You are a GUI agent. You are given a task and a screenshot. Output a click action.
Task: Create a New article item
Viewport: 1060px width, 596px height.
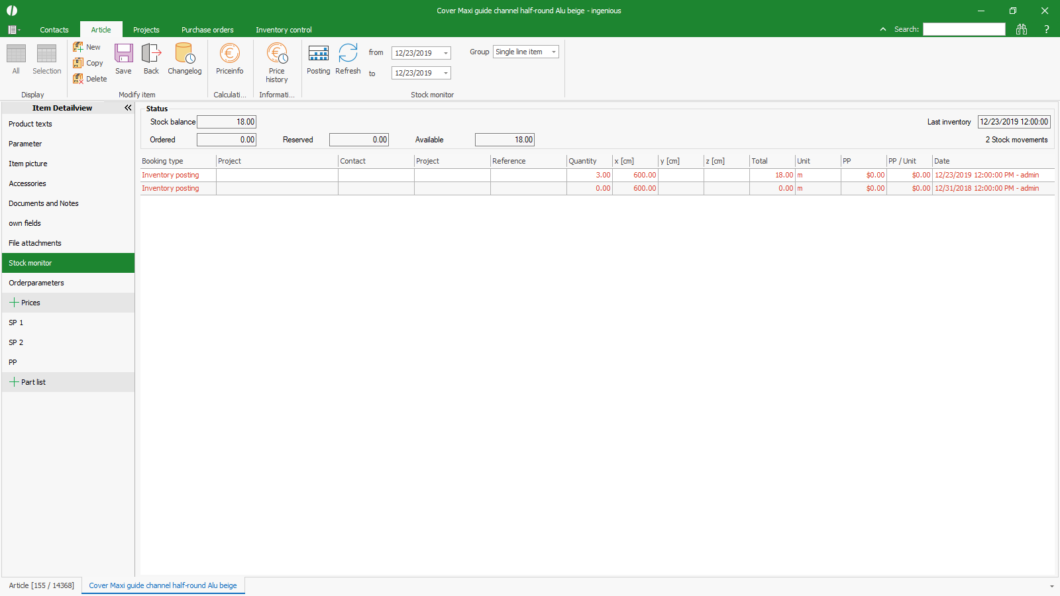[x=87, y=47]
